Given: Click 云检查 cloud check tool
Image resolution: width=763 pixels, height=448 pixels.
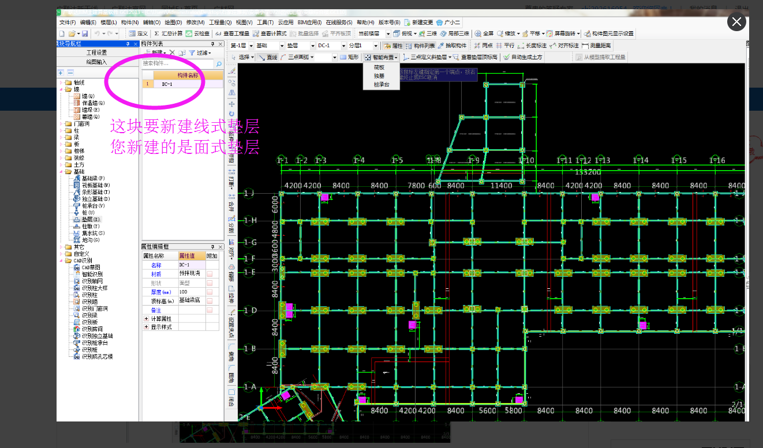Looking at the screenshot, I should [x=197, y=33].
